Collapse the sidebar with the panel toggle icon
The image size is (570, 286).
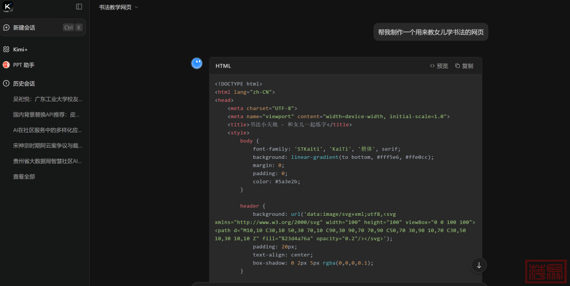click(x=79, y=7)
